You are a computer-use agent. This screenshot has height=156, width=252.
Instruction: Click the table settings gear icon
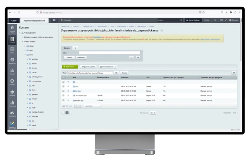point(234,73)
